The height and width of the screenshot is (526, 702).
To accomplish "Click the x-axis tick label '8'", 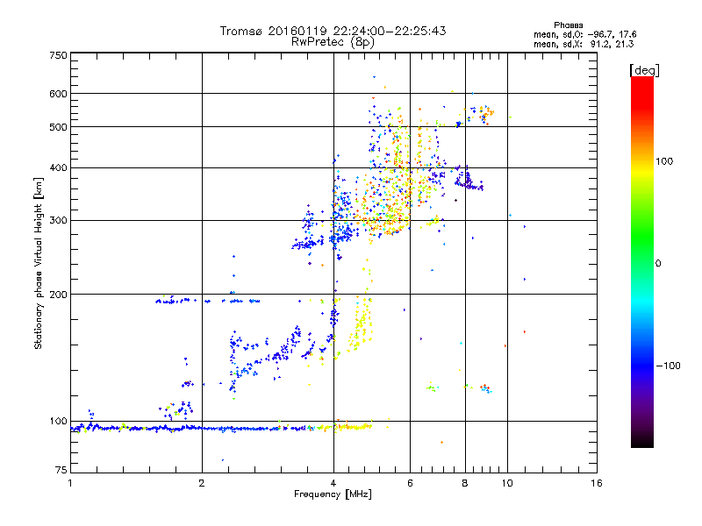I will [465, 483].
